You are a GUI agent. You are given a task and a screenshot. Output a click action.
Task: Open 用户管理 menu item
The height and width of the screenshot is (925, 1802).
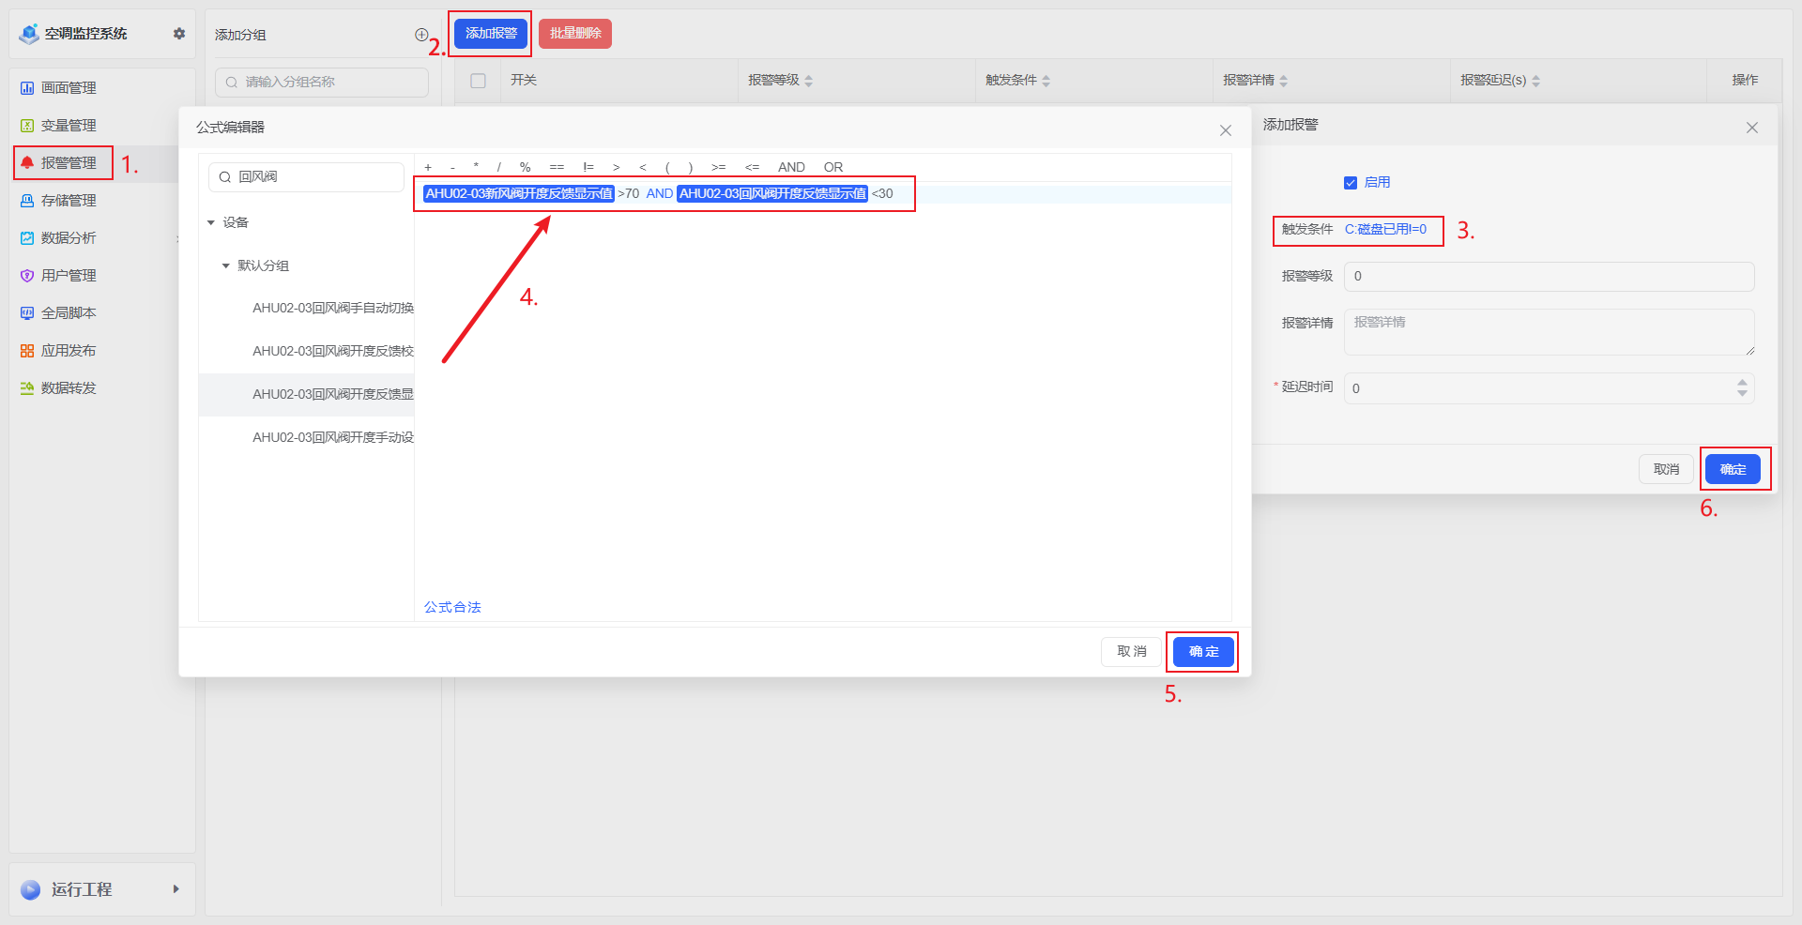click(69, 276)
